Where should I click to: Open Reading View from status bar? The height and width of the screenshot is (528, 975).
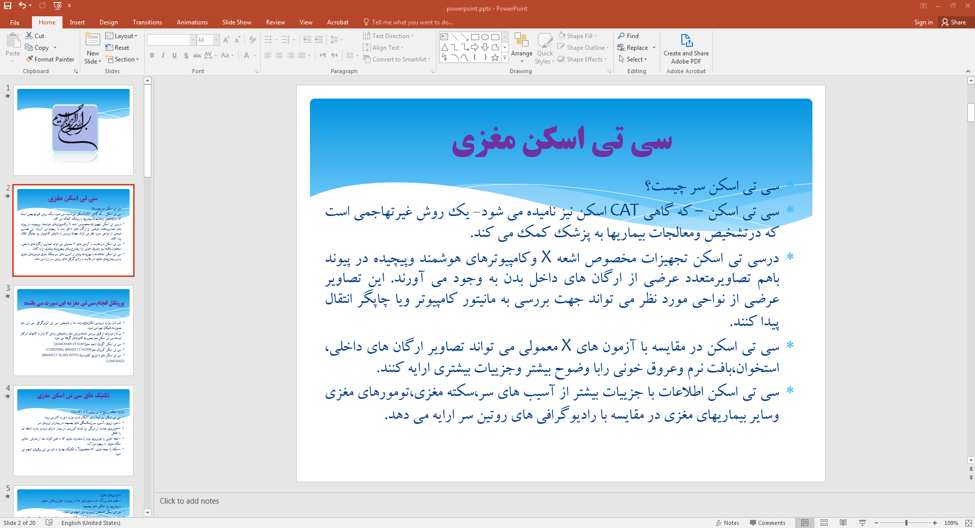pyautogui.click(x=843, y=523)
